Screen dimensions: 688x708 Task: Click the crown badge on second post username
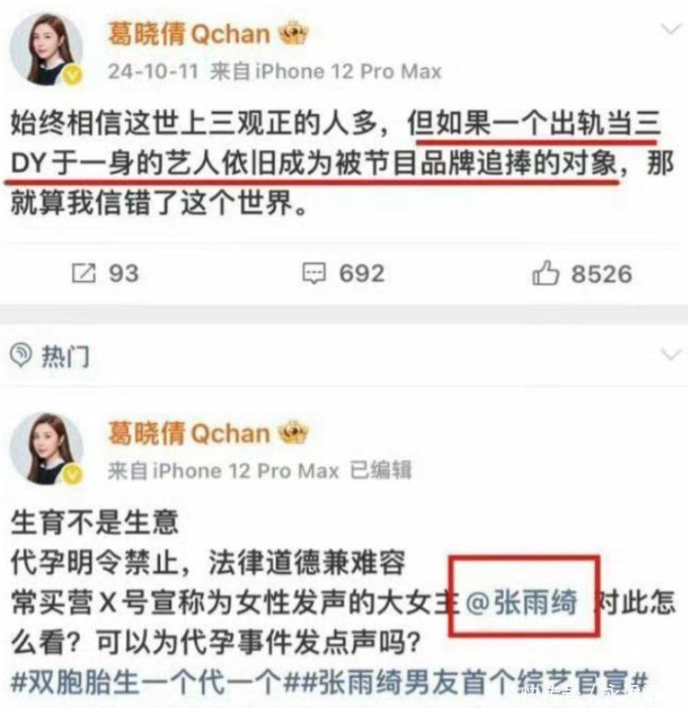click(x=293, y=432)
